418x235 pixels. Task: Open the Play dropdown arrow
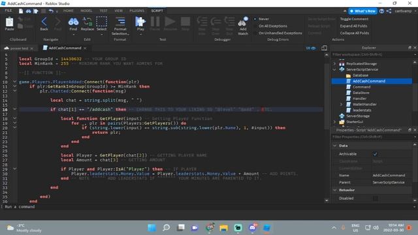[x=140, y=35]
